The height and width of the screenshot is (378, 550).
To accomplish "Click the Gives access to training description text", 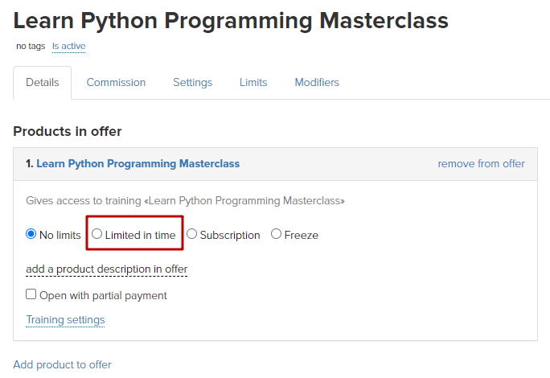I will pos(185,201).
